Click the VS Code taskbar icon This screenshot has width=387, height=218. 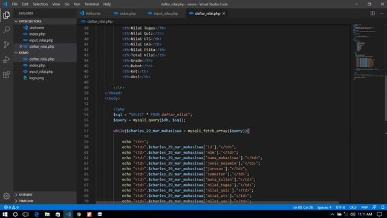(x=68, y=214)
